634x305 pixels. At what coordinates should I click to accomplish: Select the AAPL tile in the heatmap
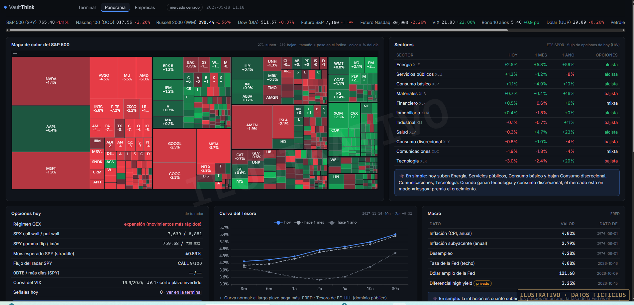51,129
